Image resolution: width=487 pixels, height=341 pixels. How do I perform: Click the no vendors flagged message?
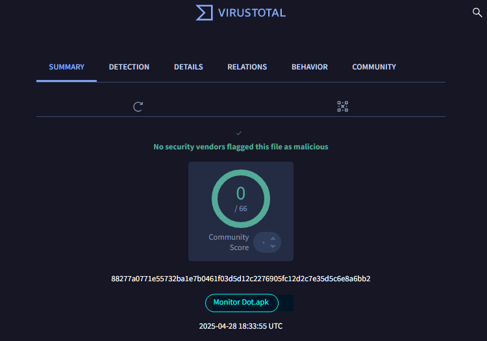[241, 147]
